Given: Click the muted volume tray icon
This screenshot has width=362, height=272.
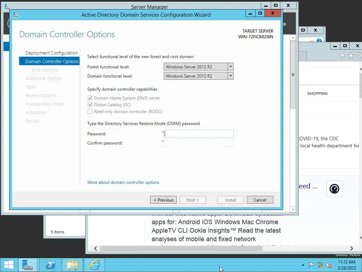Looking at the screenshot, I should point(328,265).
